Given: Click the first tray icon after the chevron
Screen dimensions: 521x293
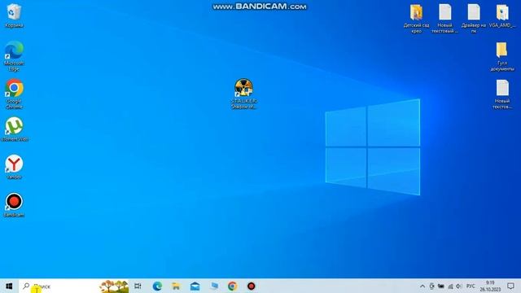Looking at the screenshot, I should click(x=431, y=286).
